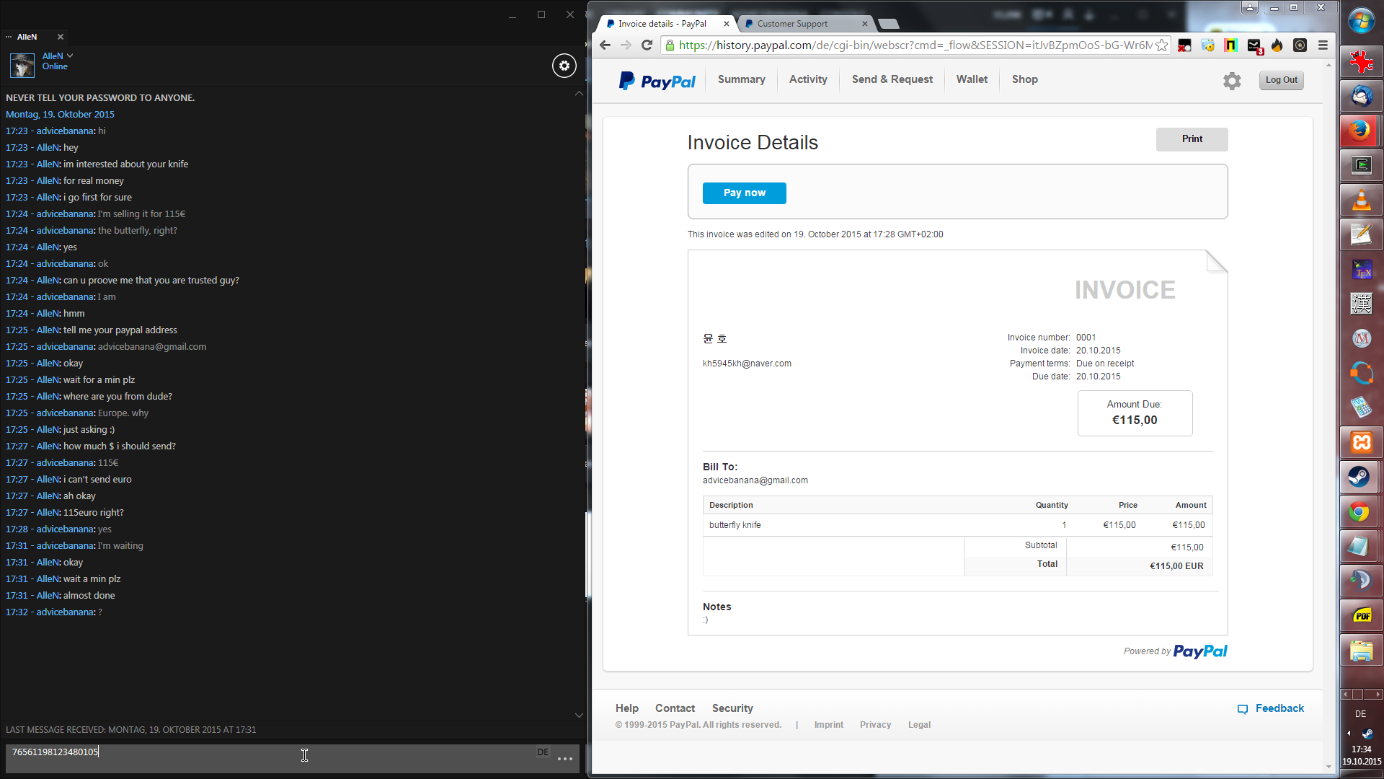Reload the PayPal invoice page

pyautogui.click(x=647, y=45)
